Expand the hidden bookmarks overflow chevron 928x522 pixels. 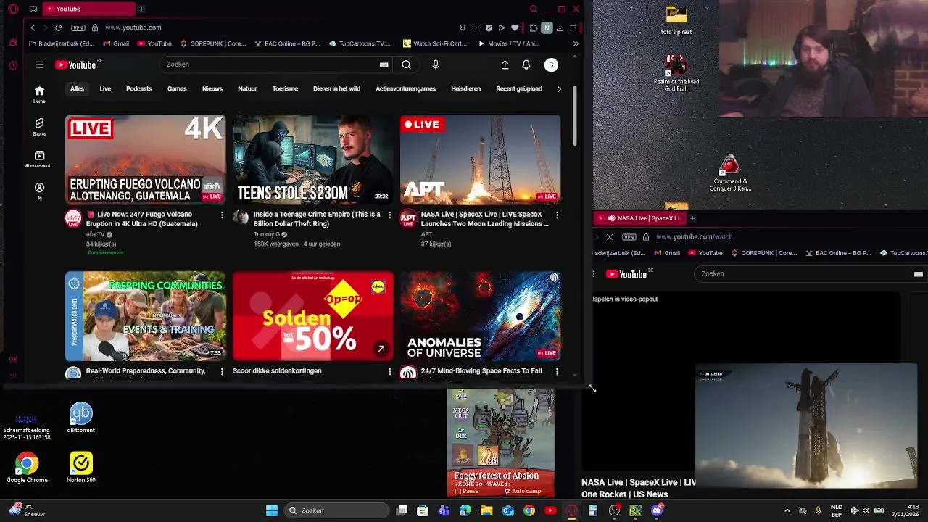pyautogui.click(x=576, y=43)
